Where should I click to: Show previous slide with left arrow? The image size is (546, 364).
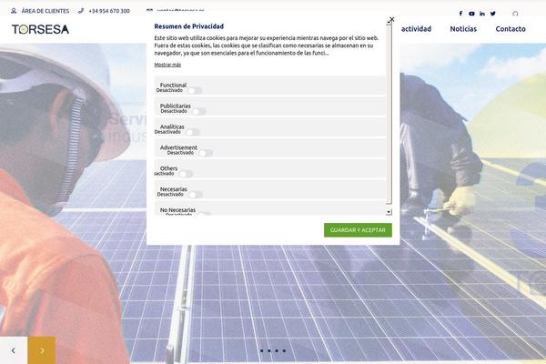14,350
